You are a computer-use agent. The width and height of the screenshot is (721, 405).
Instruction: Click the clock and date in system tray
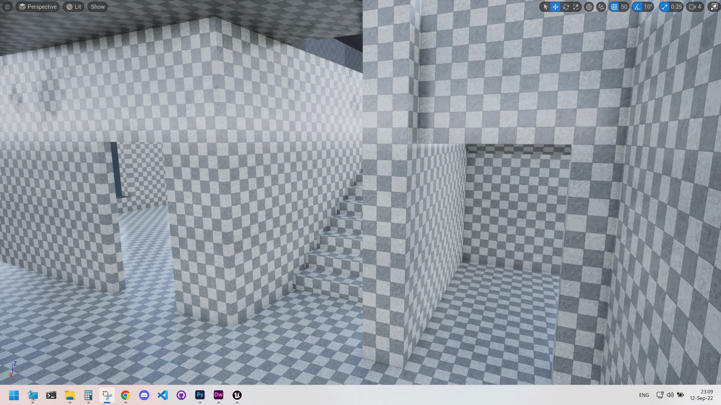701,395
